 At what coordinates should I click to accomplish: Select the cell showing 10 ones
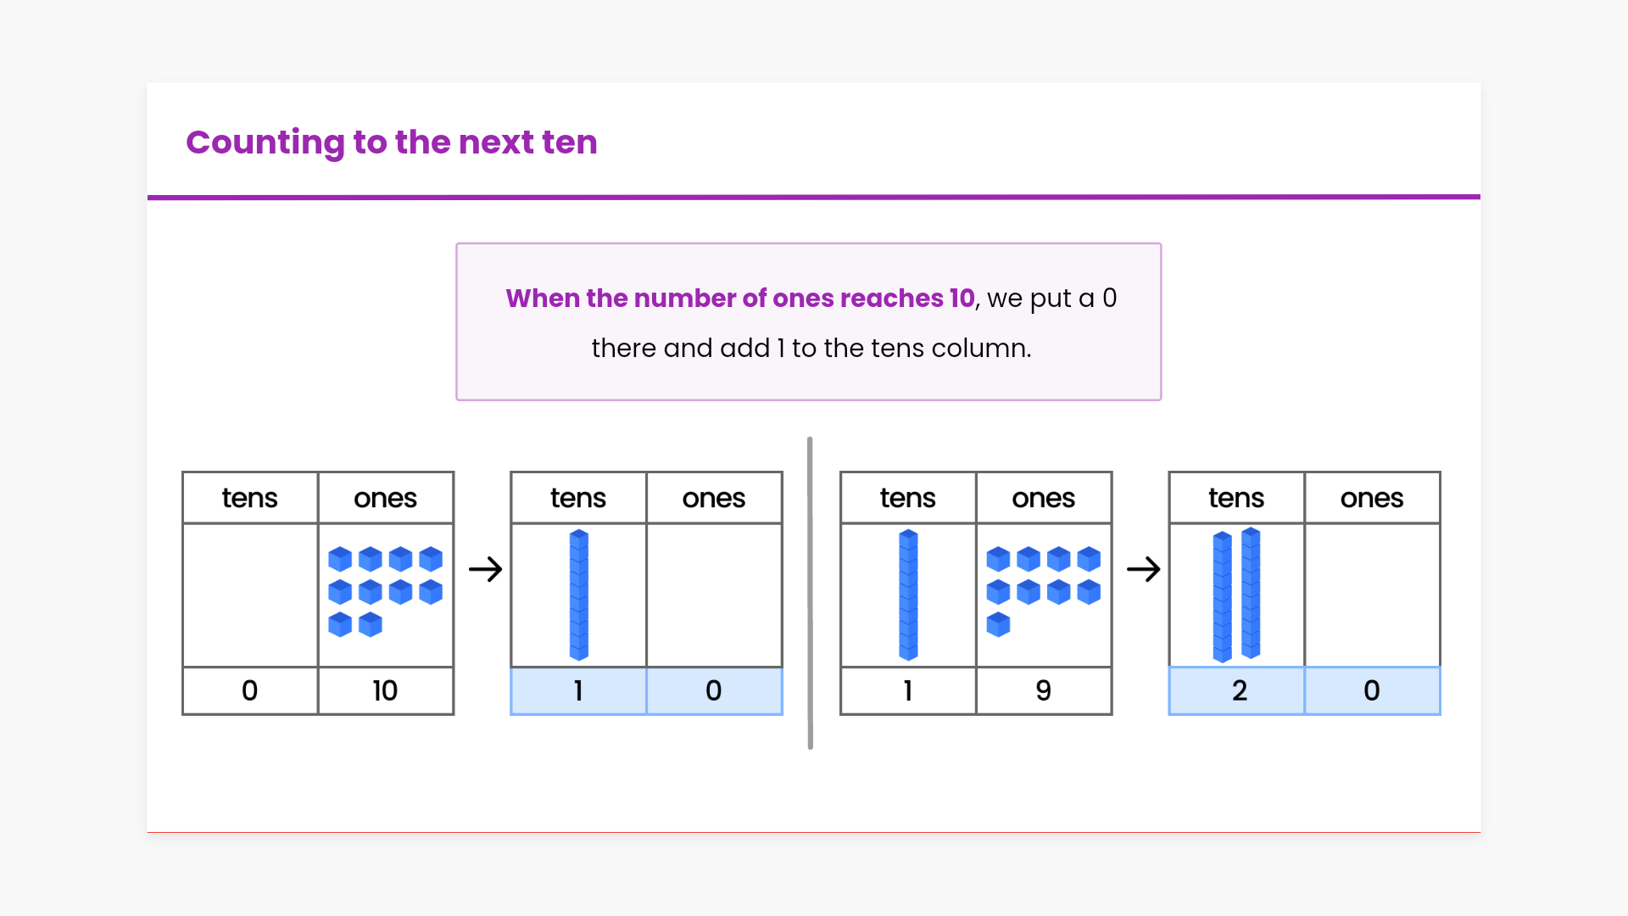(386, 690)
